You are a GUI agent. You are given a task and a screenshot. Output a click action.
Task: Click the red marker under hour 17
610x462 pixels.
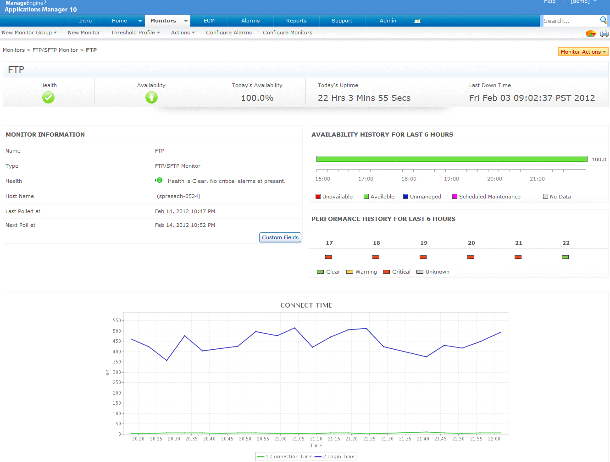pos(328,257)
